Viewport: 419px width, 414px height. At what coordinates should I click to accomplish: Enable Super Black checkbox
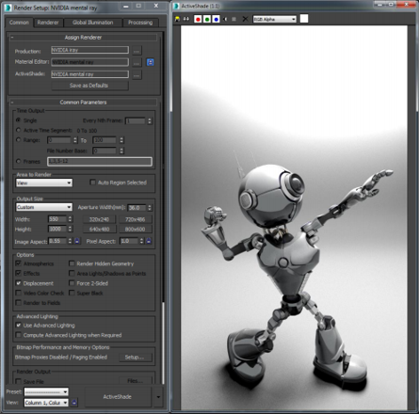tap(72, 293)
